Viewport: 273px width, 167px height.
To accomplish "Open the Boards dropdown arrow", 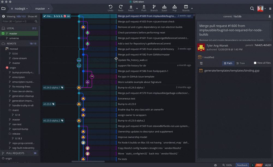I will click(x=192, y=8).
